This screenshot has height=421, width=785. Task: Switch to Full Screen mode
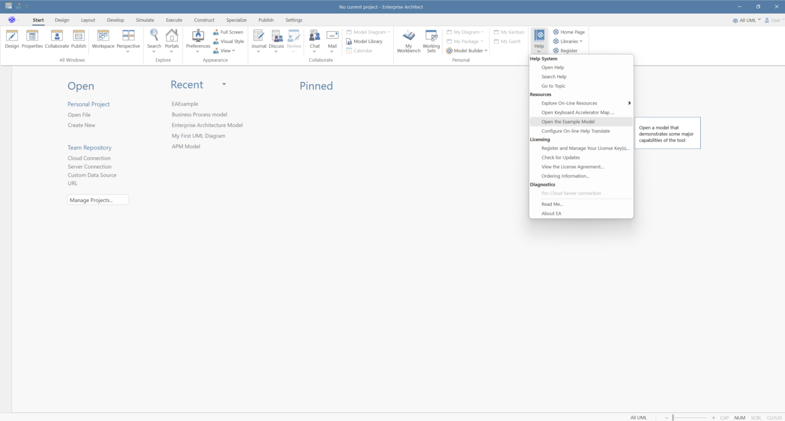tap(228, 32)
